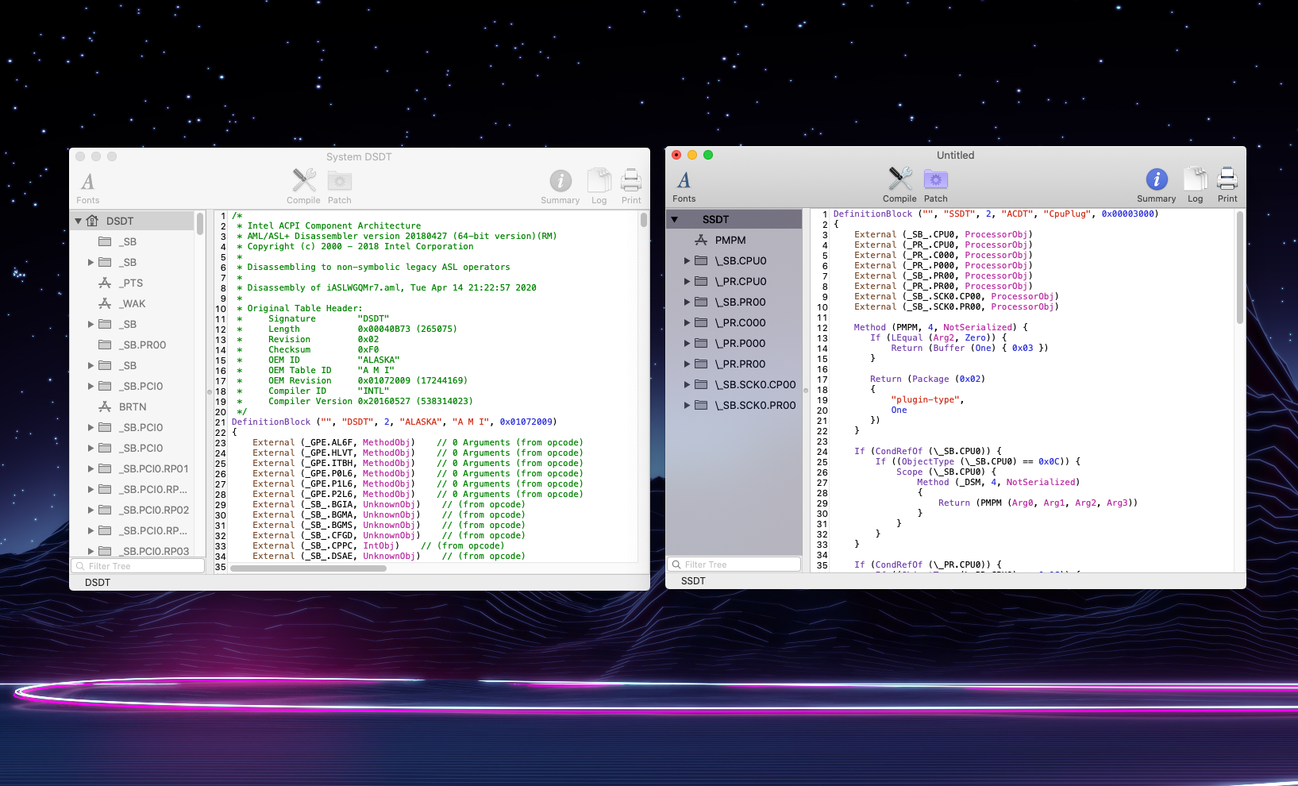Image resolution: width=1298 pixels, height=786 pixels.
Task: Open the Log in Untitled window
Action: (x=1195, y=179)
